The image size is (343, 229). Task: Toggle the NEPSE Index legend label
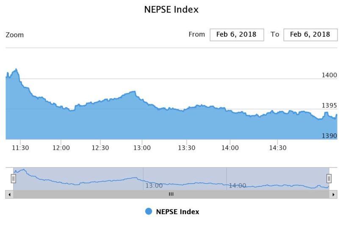177,212
